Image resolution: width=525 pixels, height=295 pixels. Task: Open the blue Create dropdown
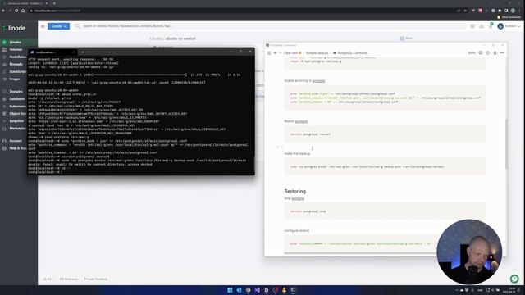coord(58,26)
